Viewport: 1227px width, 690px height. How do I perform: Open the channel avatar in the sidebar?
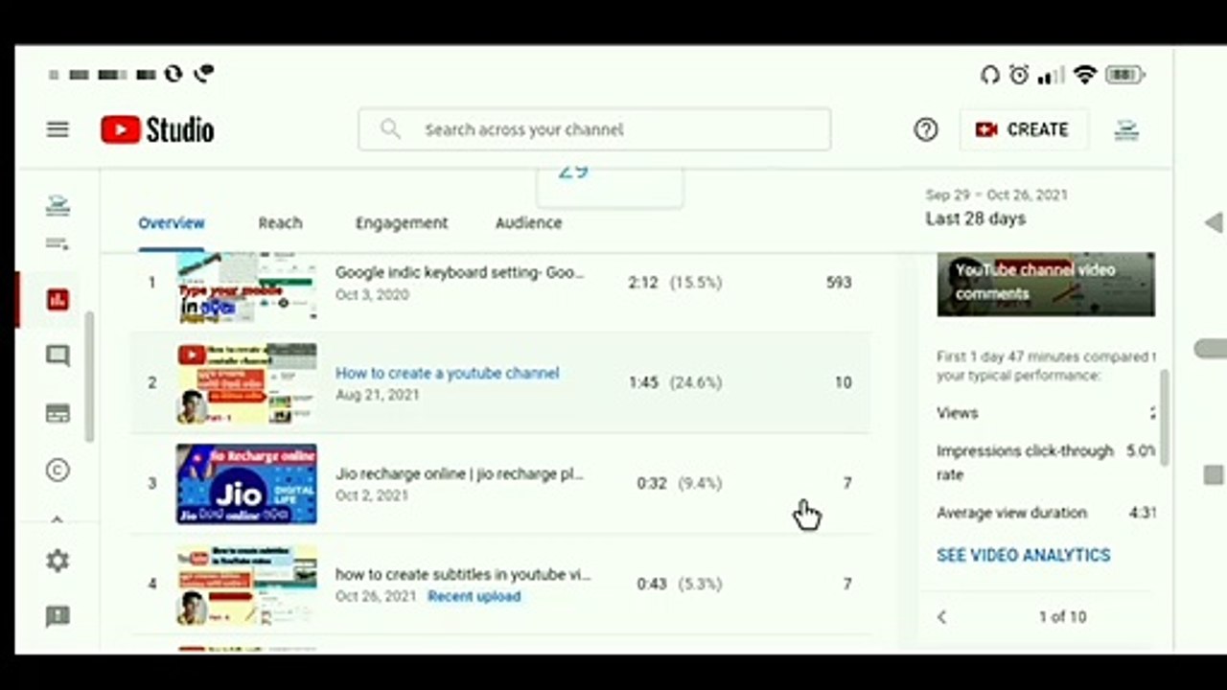pos(58,204)
